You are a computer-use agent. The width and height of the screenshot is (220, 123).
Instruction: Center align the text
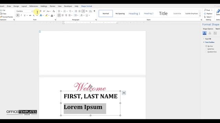click(x=63, y=15)
